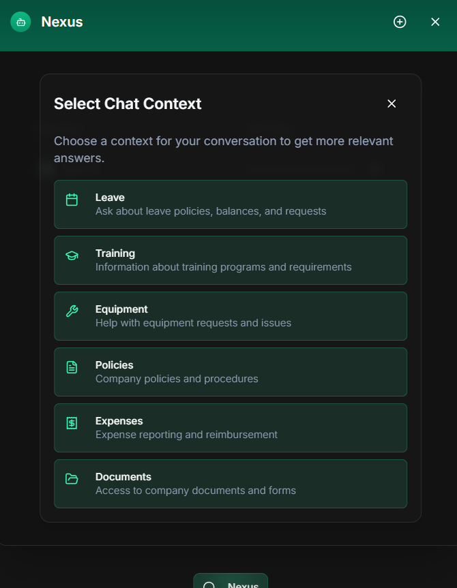Select the Training chat context

(x=231, y=260)
